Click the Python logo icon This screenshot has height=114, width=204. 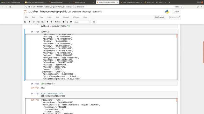(x=167, y=12)
